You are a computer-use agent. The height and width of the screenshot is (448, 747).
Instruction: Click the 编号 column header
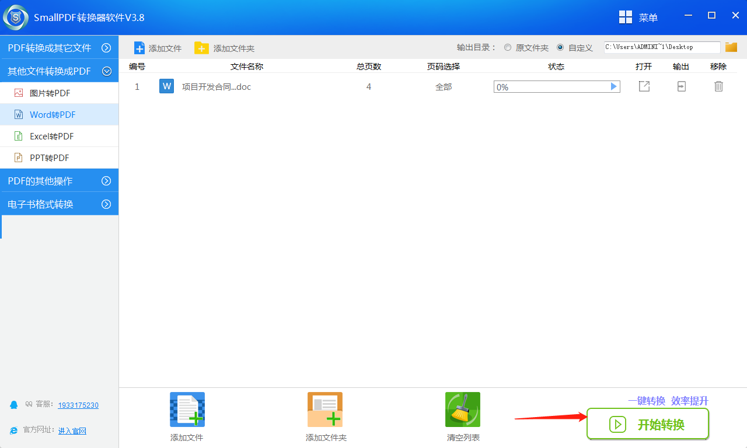tap(137, 66)
